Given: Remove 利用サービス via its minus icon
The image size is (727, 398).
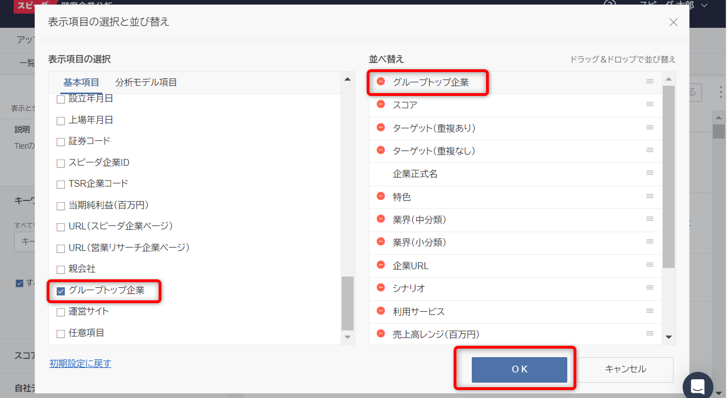Looking at the screenshot, I should tap(381, 311).
